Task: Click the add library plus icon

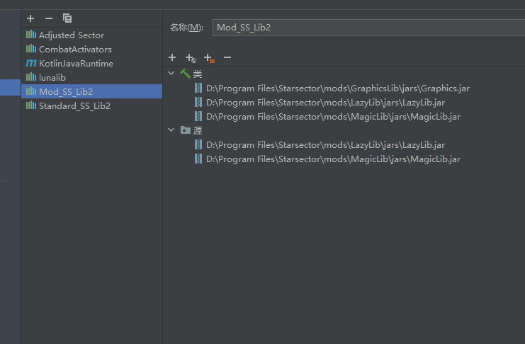Action: [30, 18]
